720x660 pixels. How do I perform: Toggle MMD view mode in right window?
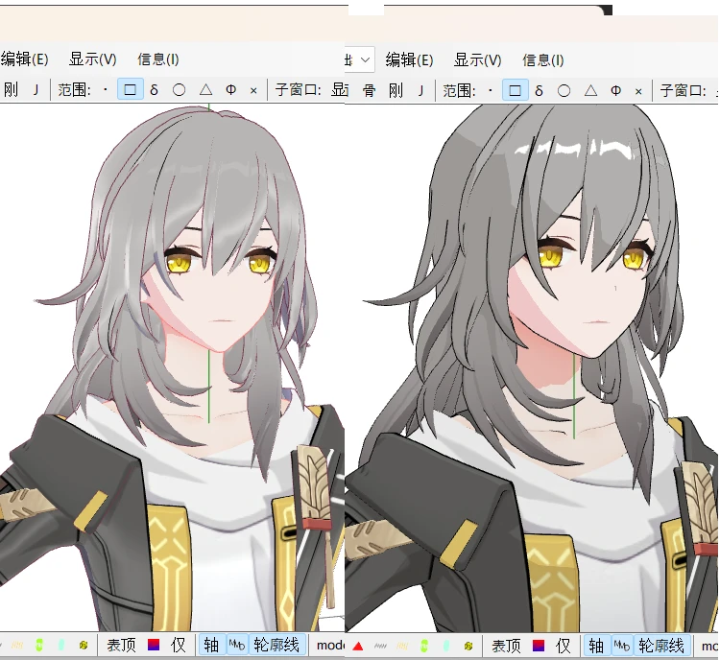click(621, 646)
